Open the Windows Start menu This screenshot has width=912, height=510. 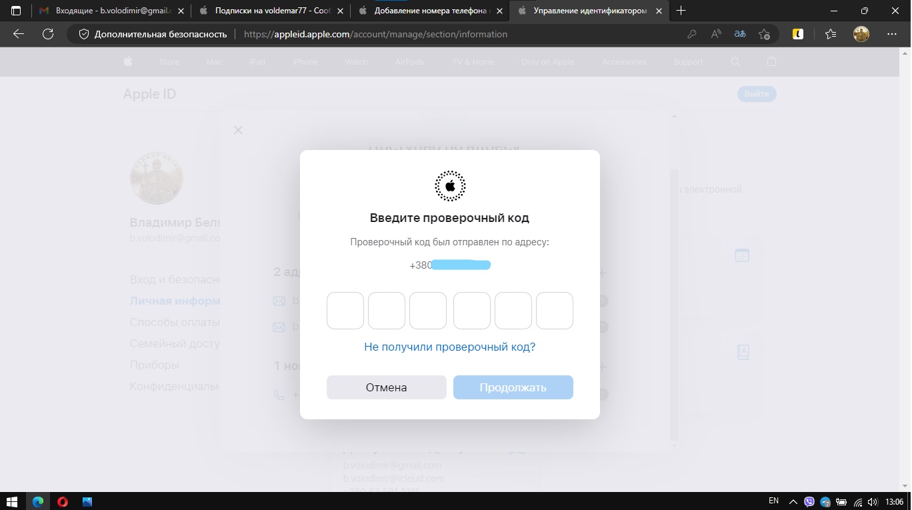(12, 501)
